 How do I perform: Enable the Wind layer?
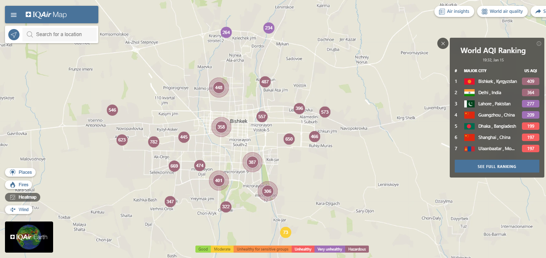pos(19,209)
